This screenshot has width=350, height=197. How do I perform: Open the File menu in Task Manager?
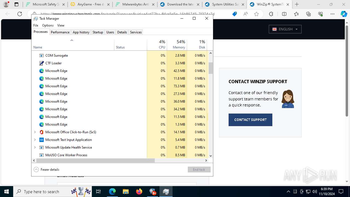36,25
